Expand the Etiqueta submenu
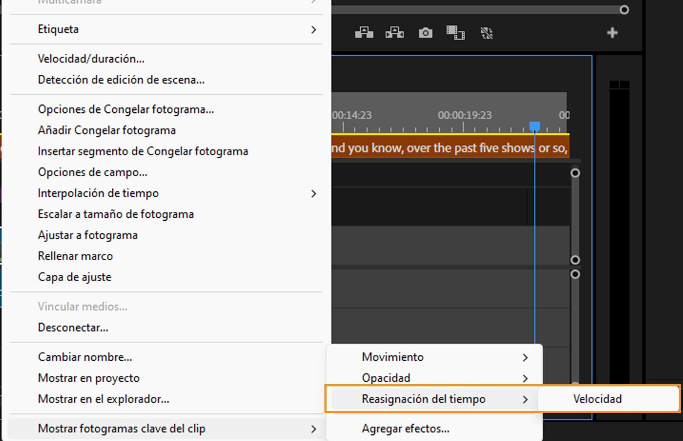This screenshot has height=441, width=683. tap(58, 29)
